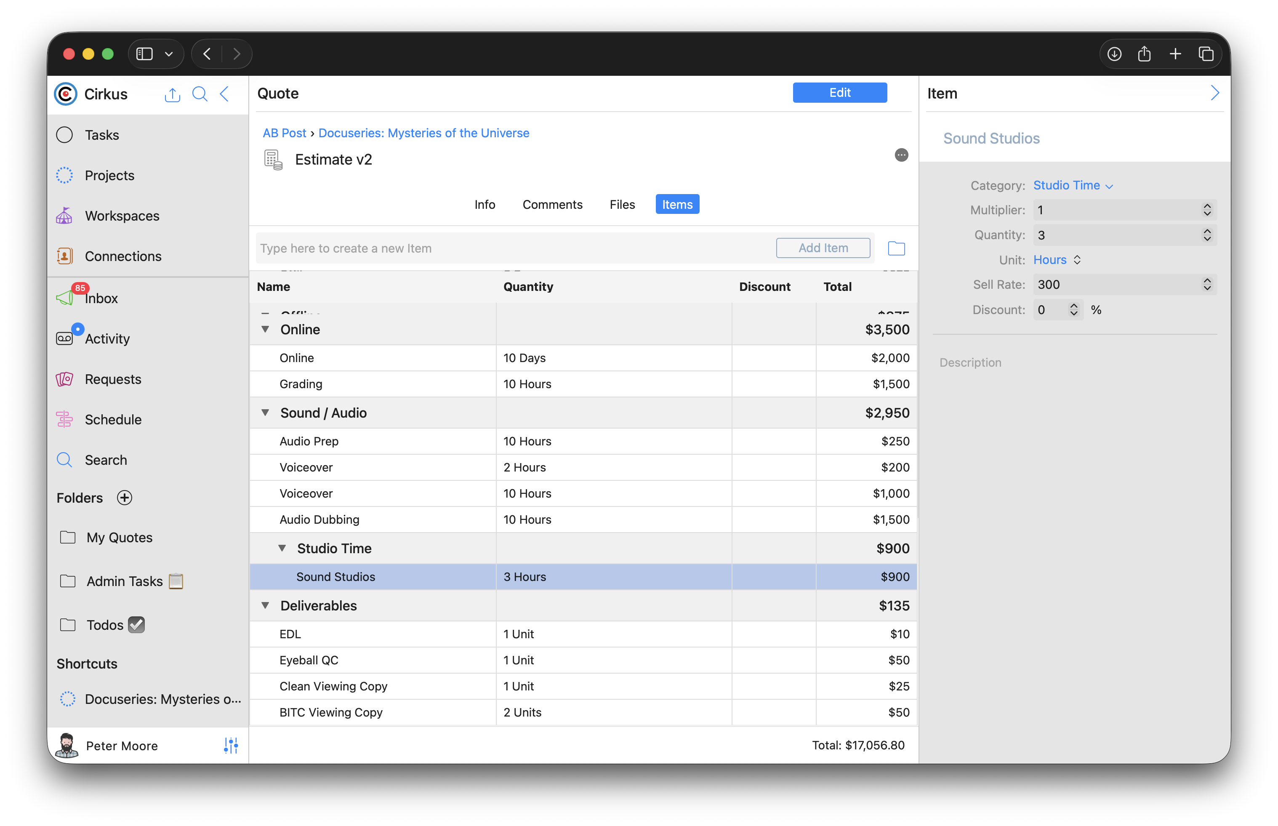Add a new folder with plus icon
The width and height of the screenshot is (1278, 826).
[x=125, y=498]
